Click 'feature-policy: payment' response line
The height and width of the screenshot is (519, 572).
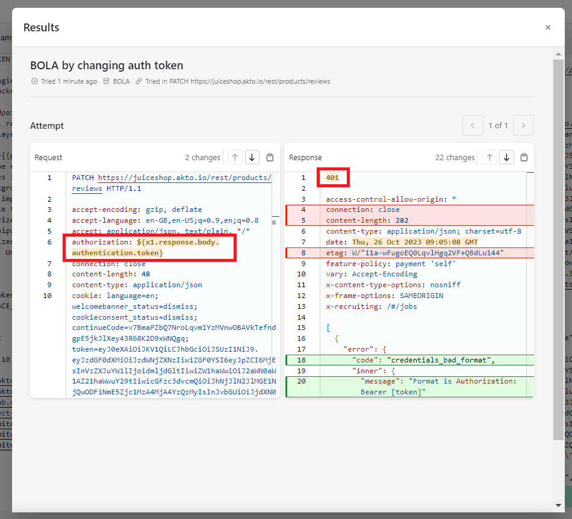(x=391, y=264)
